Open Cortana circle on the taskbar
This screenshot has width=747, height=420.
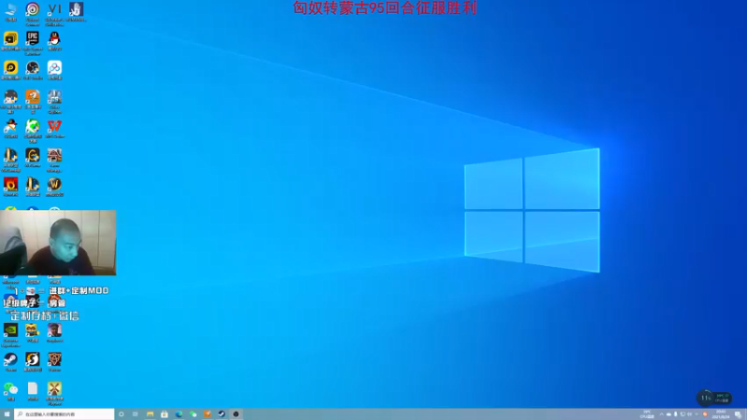point(121,414)
